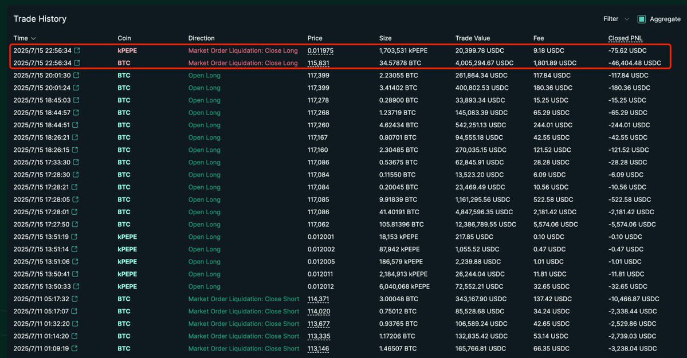This screenshot has height=358, width=687.
Task: Click the underlined price 113,677
Action: (319, 324)
